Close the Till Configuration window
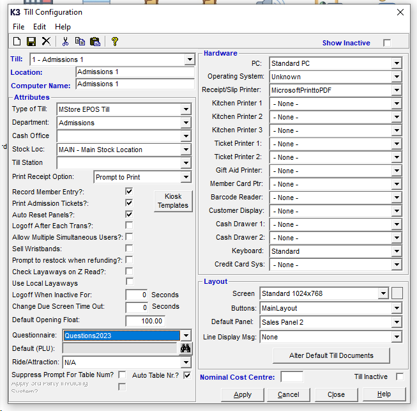The height and width of the screenshot is (411, 417). (x=400, y=12)
